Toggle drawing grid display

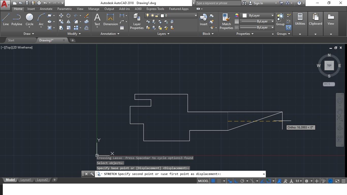tap(213, 181)
